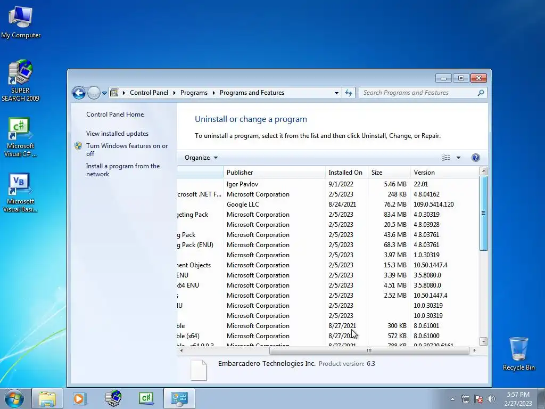
Task: Open View installed updates link
Action: [x=117, y=134]
